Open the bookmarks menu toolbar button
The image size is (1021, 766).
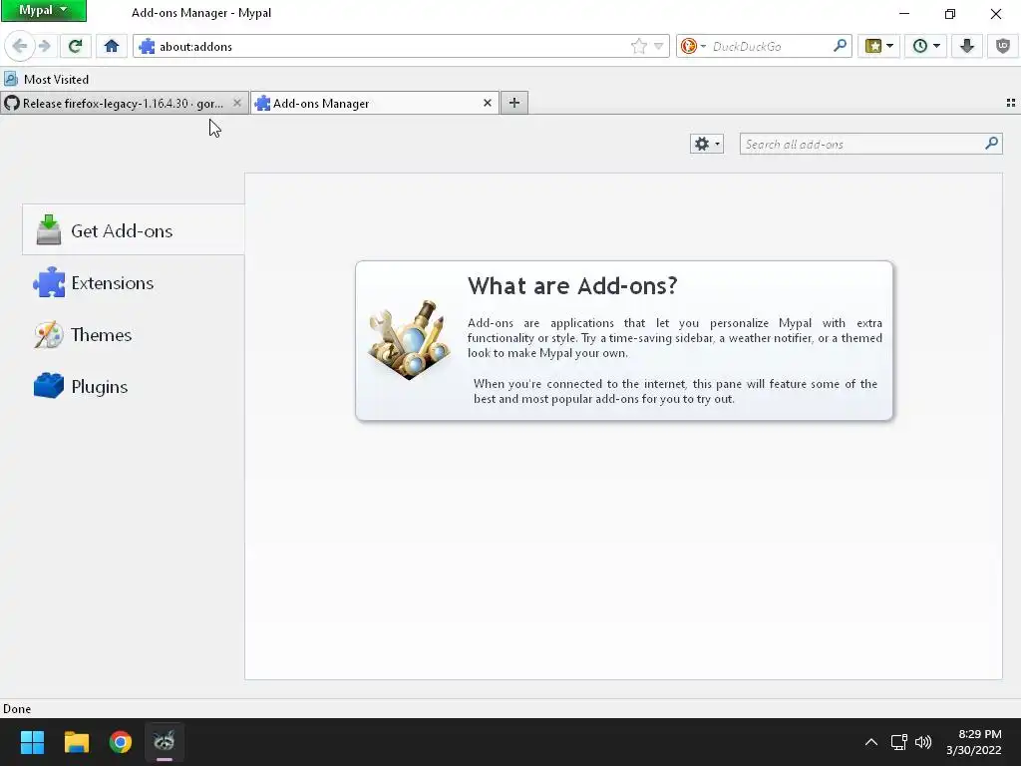coord(878,46)
